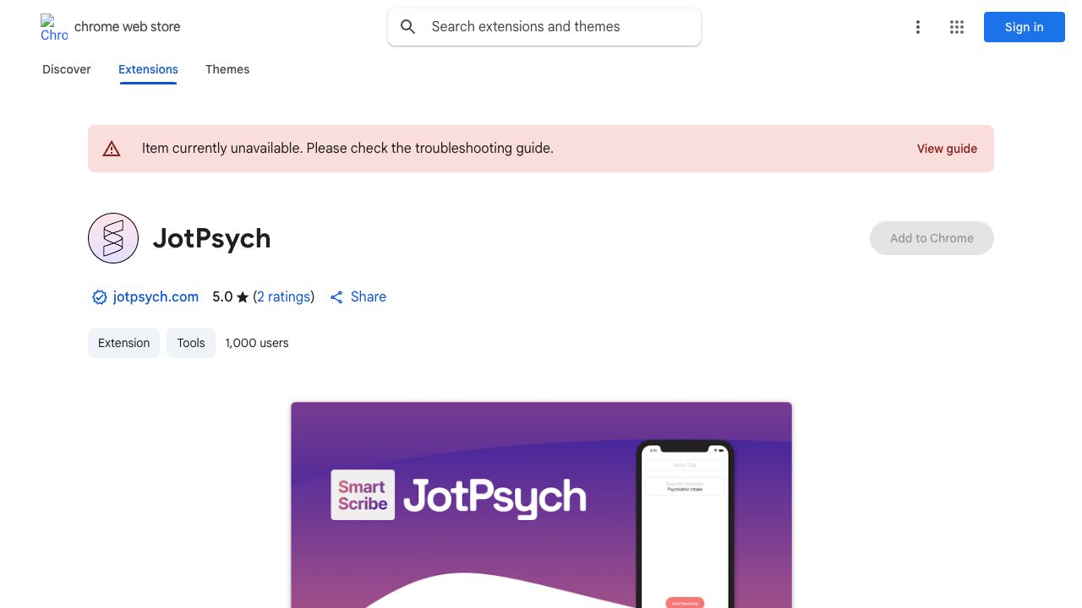The width and height of the screenshot is (1082, 608).
Task: Click the Chrome Web Store logo icon
Action: pyautogui.click(x=54, y=27)
